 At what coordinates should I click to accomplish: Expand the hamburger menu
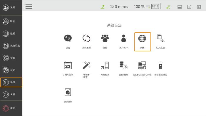[x=29, y=7]
